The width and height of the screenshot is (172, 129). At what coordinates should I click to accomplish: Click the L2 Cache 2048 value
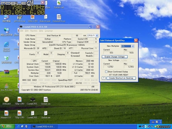click(x=87, y=70)
